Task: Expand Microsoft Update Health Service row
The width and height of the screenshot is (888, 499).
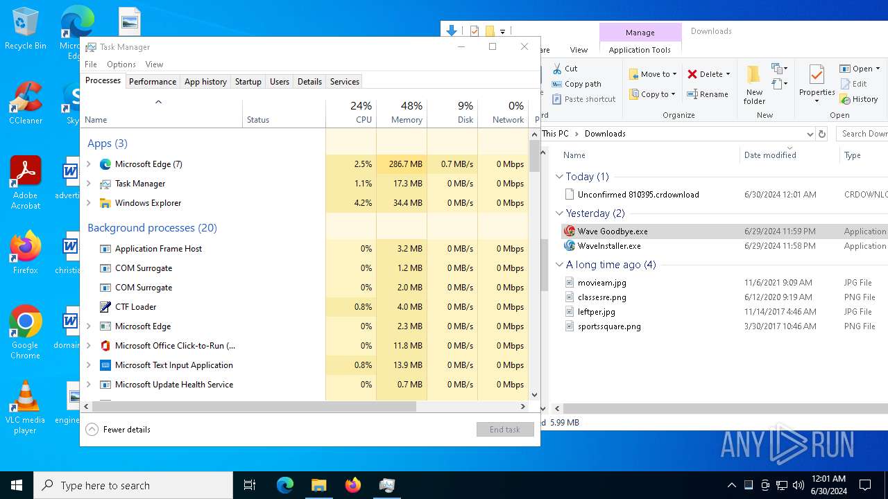Action: pyautogui.click(x=89, y=385)
